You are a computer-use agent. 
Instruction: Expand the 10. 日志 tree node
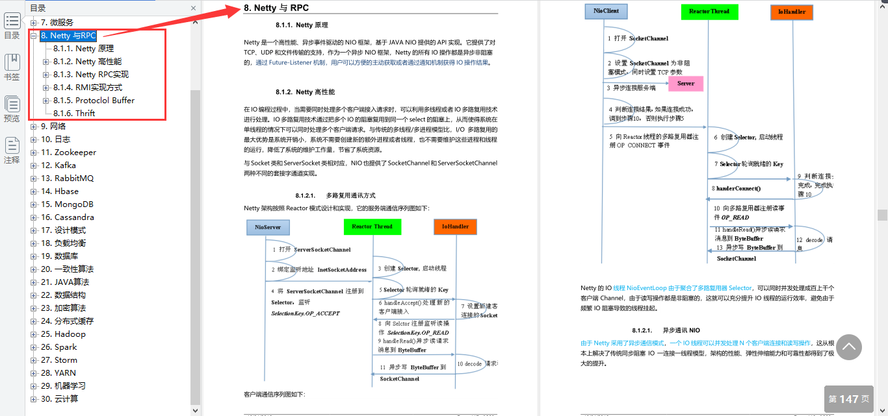pos(34,140)
